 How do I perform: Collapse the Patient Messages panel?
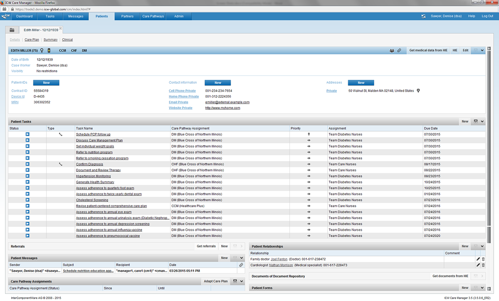242,258
